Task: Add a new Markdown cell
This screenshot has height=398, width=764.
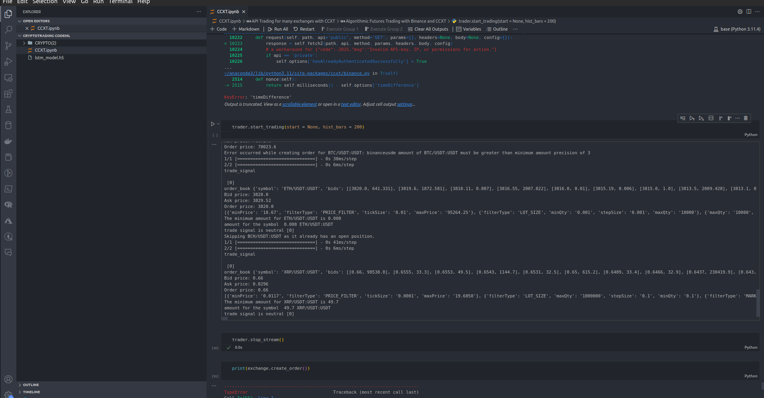Action: [246, 29]
